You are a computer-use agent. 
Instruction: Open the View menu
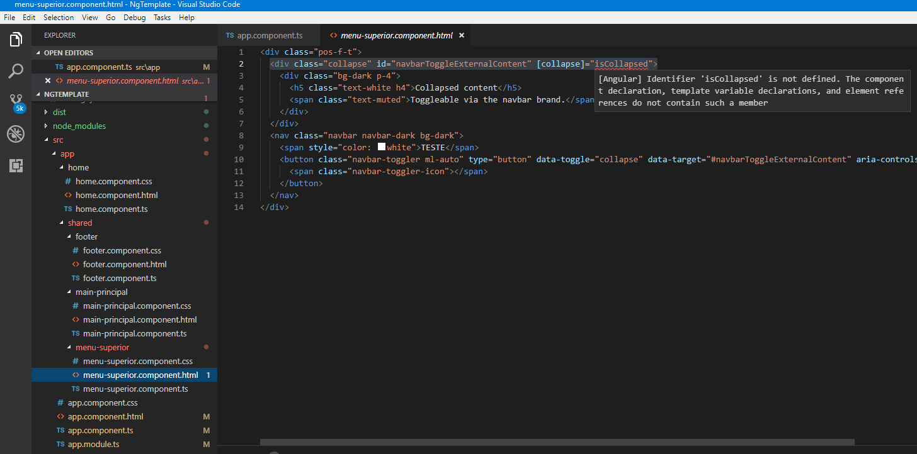tap(90, 18)
